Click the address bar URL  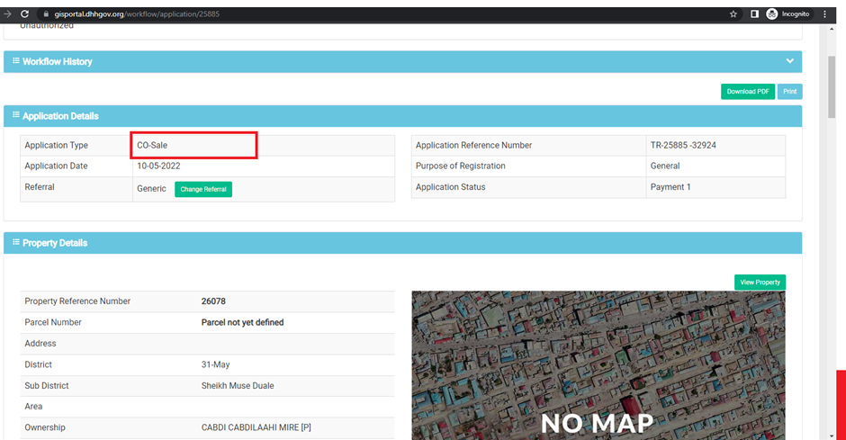click(x=137, y=14)
